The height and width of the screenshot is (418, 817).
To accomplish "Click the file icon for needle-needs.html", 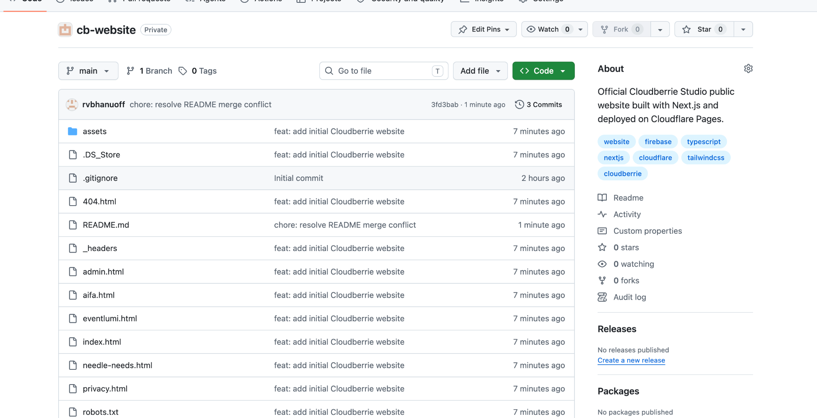I will (x=73, y=365).
